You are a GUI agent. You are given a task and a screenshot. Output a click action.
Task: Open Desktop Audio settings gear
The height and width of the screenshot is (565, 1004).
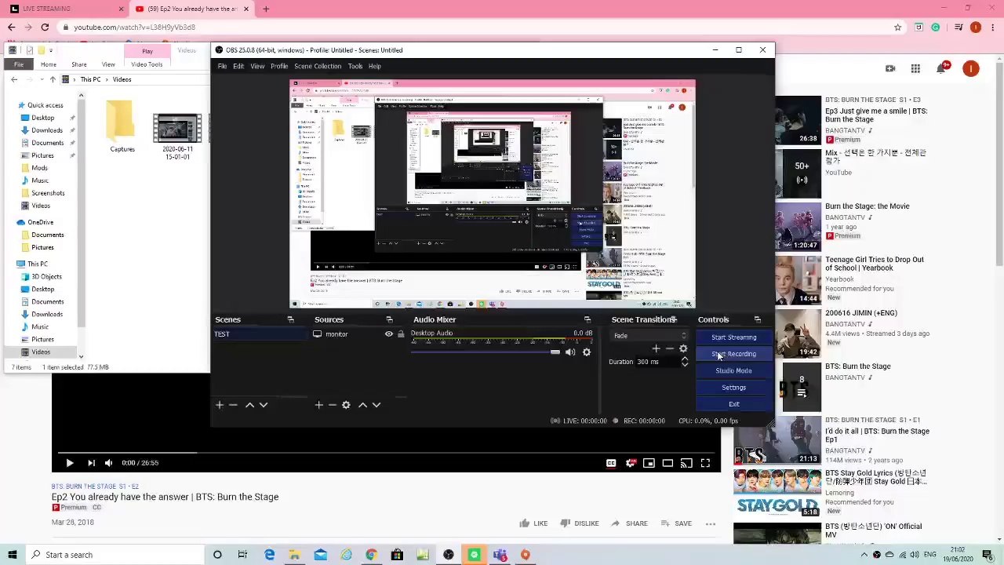pyautogui.click(x=587, y=352)
